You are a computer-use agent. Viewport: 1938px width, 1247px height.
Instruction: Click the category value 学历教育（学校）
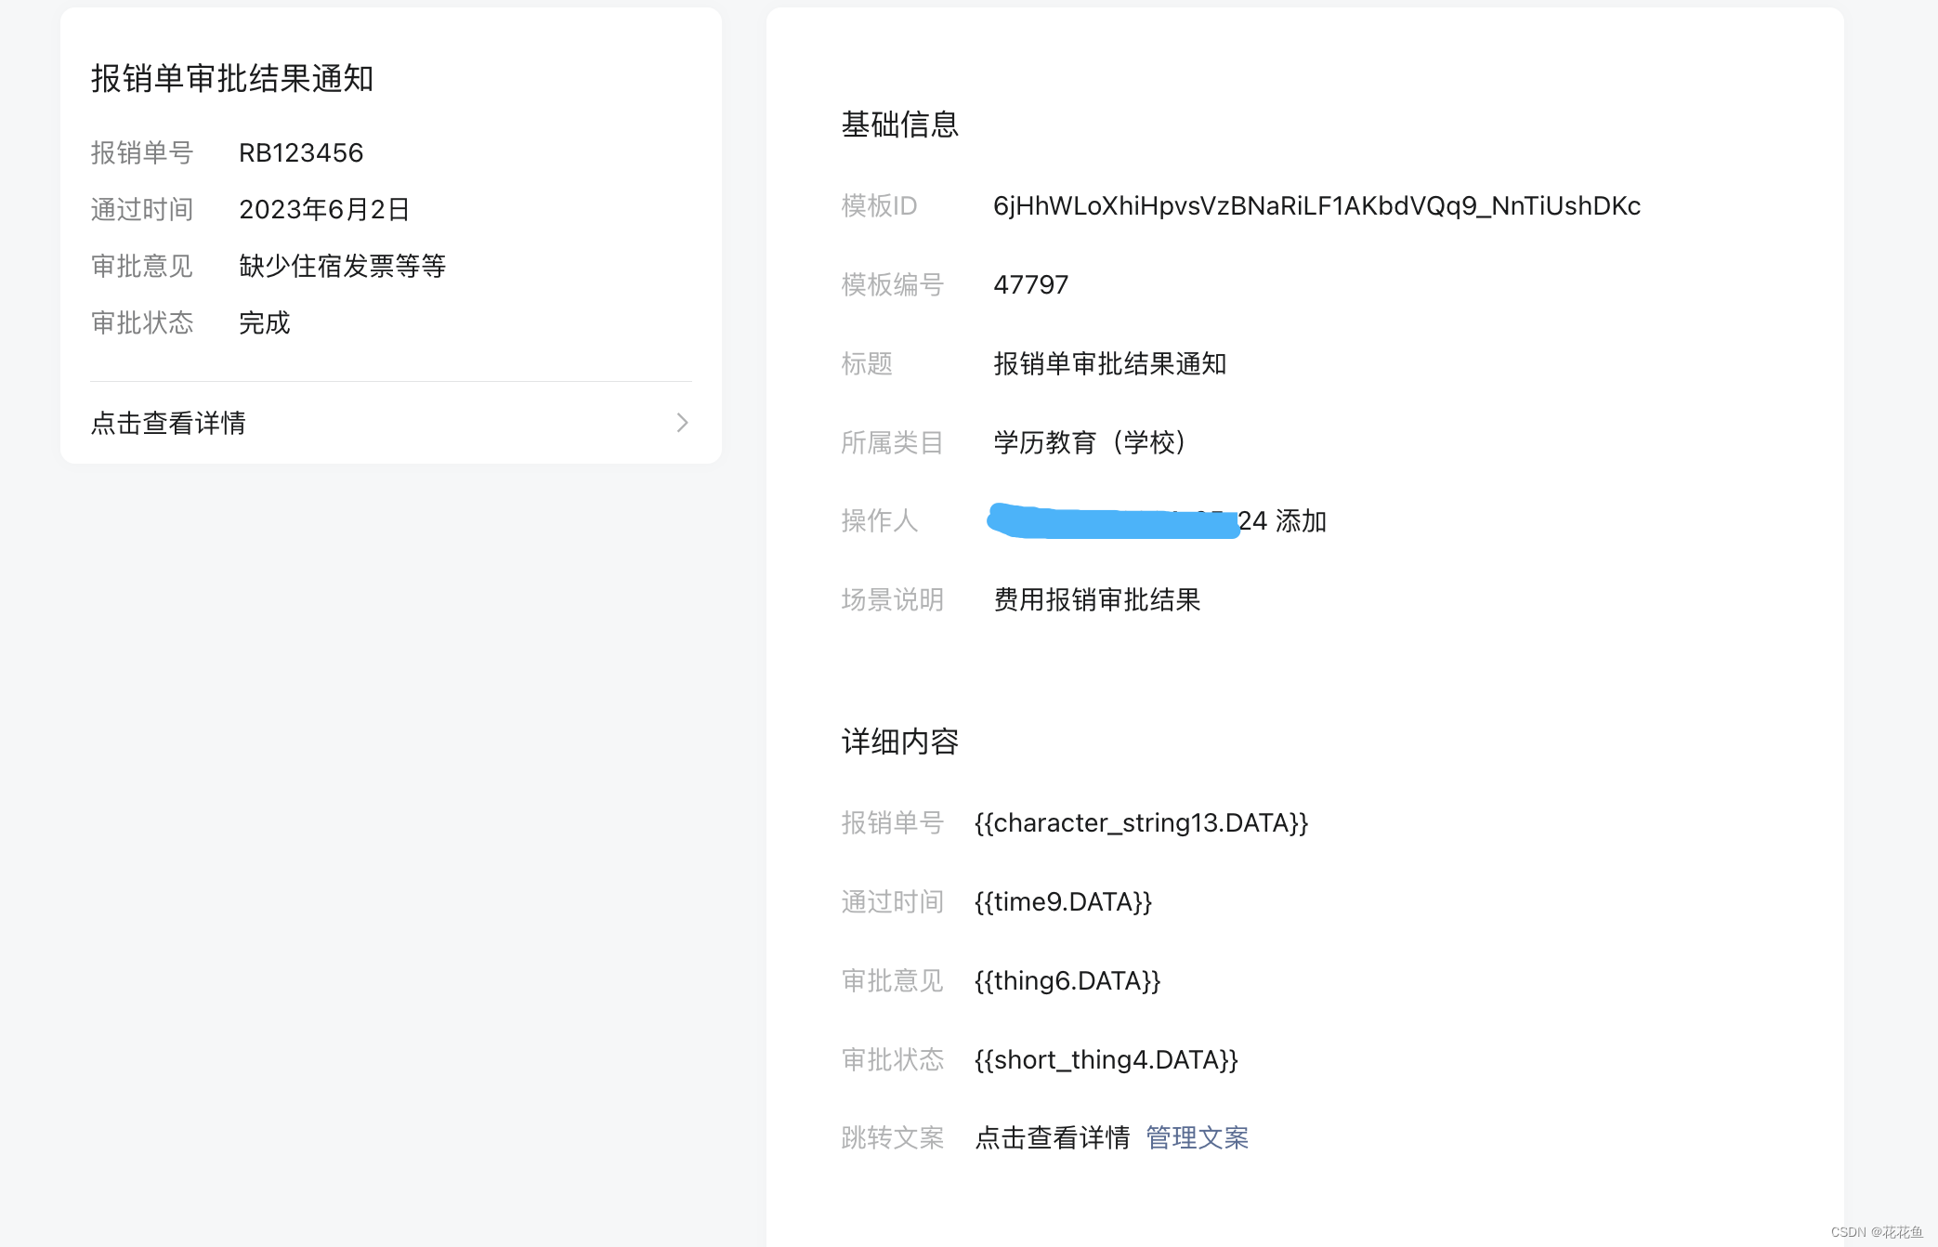(1089, 442)
